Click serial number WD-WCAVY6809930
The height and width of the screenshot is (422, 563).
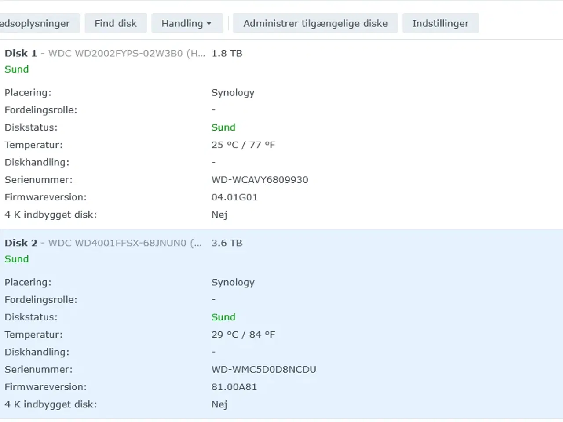[x=260, y=179]
